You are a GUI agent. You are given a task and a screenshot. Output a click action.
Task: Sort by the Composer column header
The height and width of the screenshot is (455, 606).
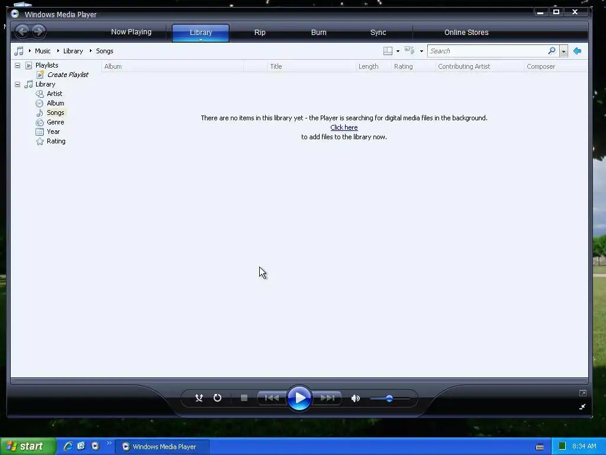tap(556, 66)
